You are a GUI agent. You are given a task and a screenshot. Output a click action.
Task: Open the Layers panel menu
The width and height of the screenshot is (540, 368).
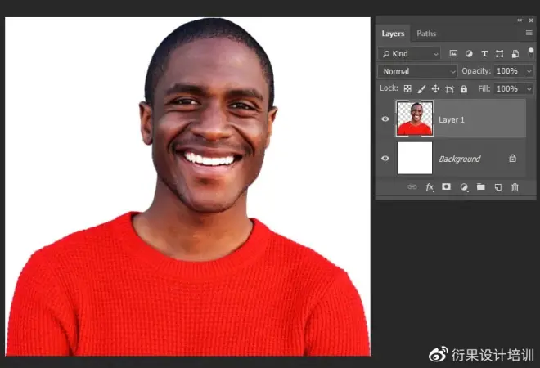click(x=529, y=33)
